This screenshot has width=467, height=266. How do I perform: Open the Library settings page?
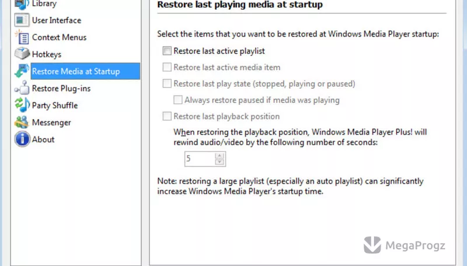(44, 4)
